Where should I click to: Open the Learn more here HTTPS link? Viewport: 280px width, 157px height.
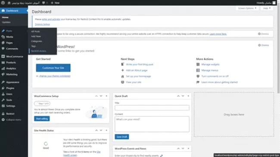(x=218, y=34)
